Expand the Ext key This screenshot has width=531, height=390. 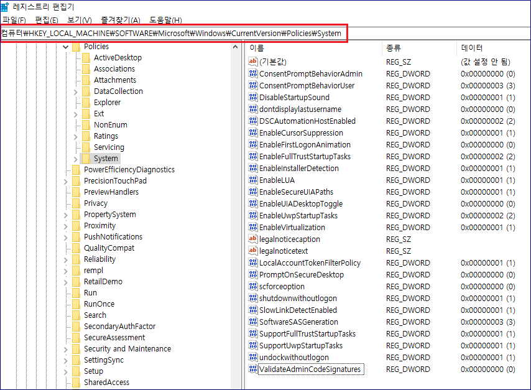[x=75, y=114]
